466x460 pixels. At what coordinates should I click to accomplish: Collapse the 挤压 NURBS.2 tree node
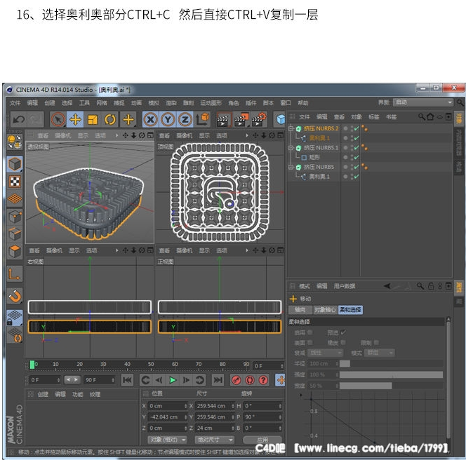291,128
